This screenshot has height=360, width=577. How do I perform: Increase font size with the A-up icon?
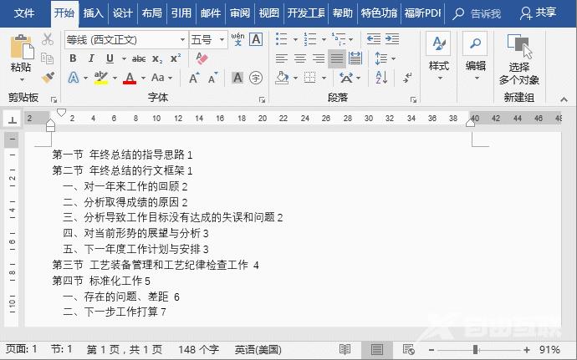pos(194,78)
